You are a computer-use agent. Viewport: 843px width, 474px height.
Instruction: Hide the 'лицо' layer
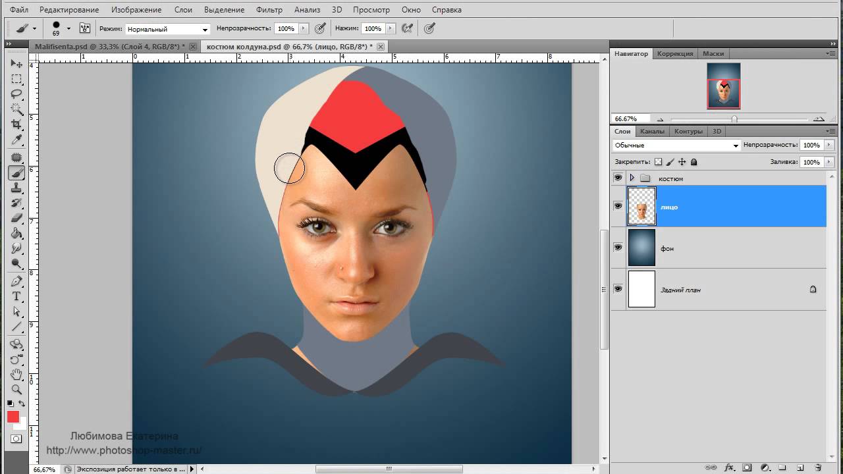pyautogui.click(x=618, y=206)
